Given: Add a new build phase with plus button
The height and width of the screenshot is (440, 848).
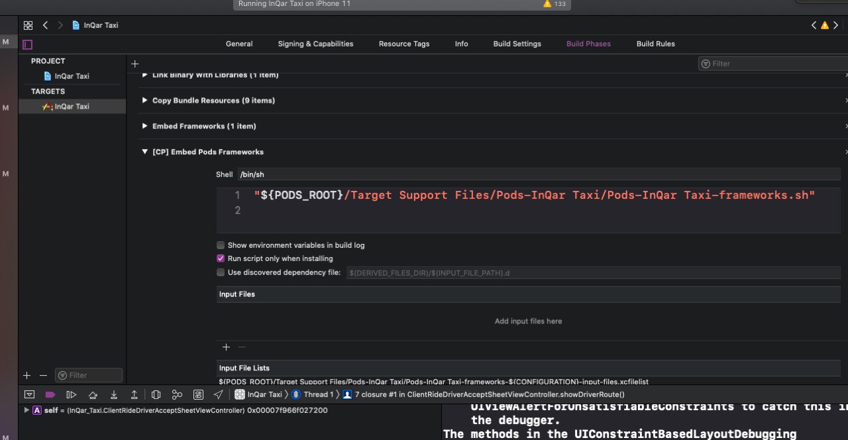Looking at the screenshot, I should click(135, 64).
